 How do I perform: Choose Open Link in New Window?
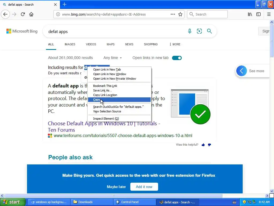click(x=119, y=74)
